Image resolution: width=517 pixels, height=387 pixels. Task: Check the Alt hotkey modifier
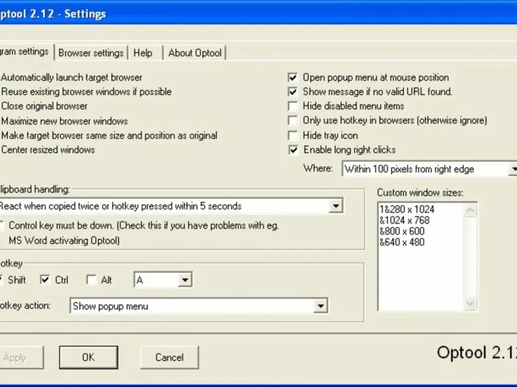[x=91, y=280]
